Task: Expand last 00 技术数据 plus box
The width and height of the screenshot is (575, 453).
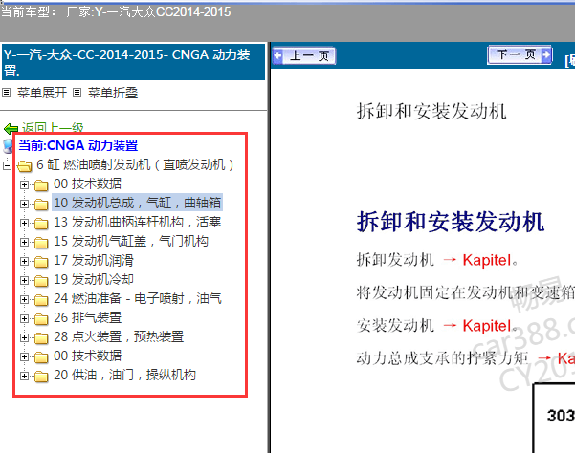Action: [x=24, y=356]
